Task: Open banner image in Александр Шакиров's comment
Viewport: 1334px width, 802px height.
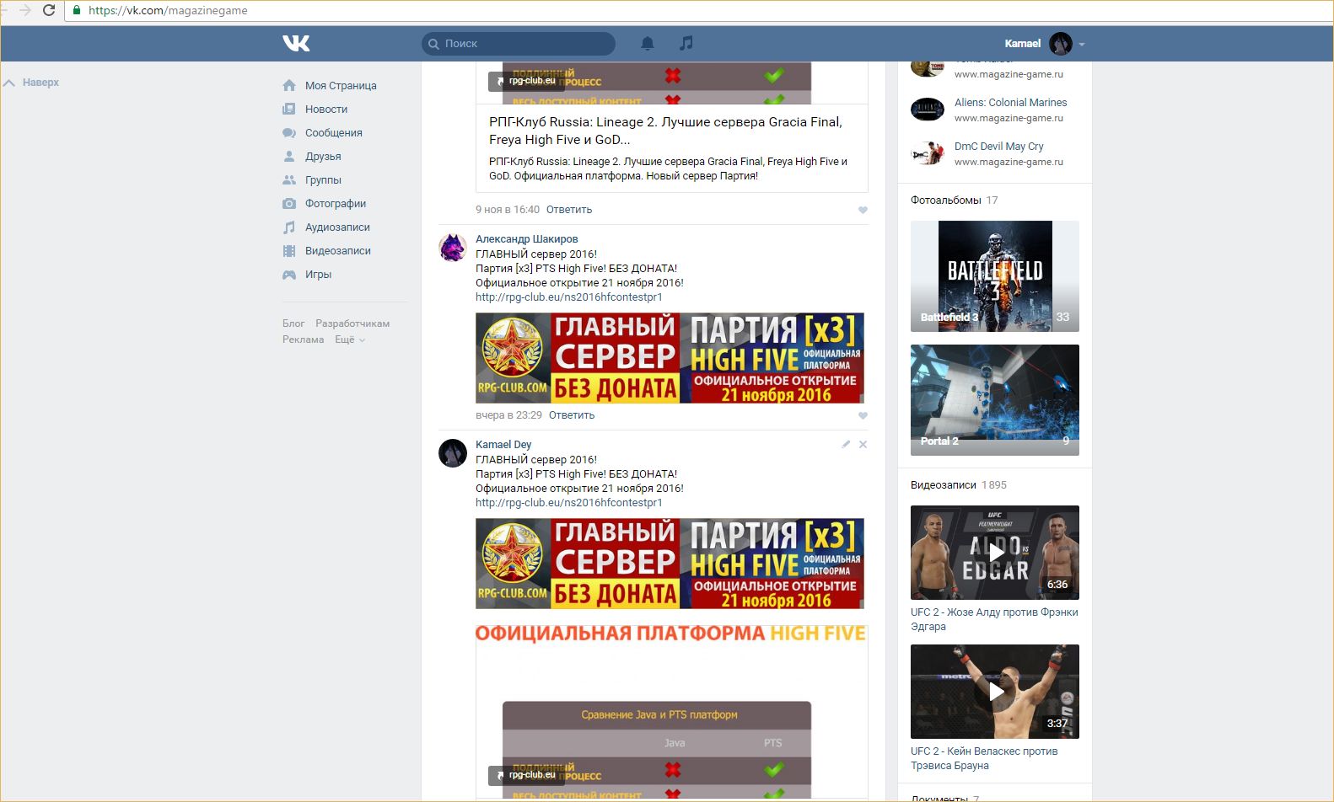Action: click(x=670, y=358)
